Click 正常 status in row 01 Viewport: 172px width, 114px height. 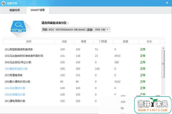(143, 50)
